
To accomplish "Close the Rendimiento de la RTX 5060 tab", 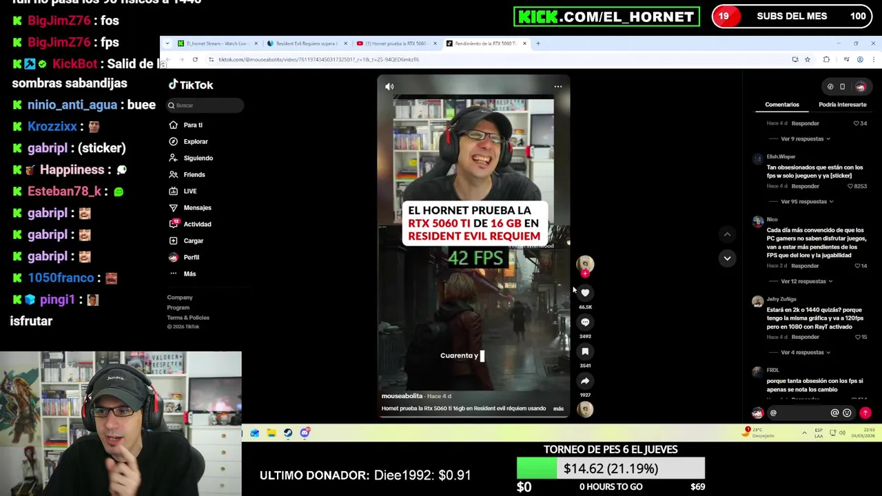I will 524,43.
